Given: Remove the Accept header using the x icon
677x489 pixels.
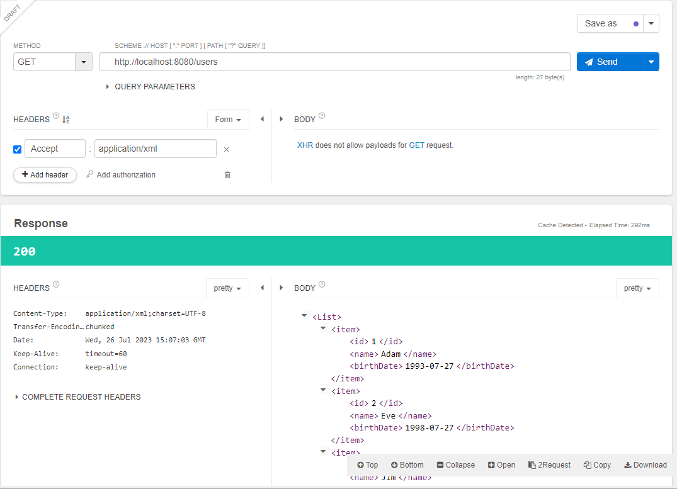Looking at the screenshot, I should tap(226, 149).
